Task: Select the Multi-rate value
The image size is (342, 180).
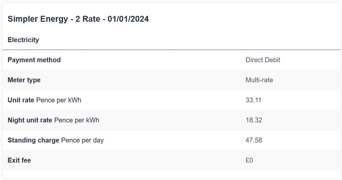Action: tap(259, 80)
